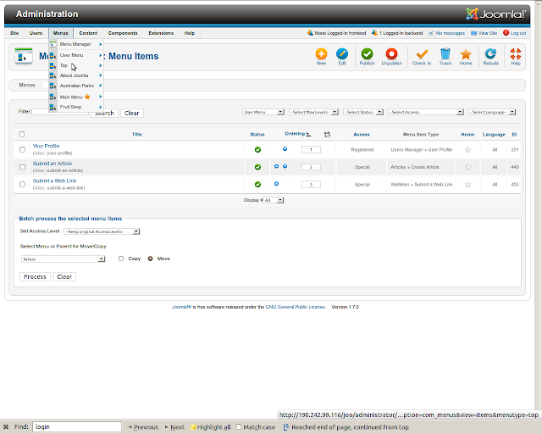The width and height of the screenshot is (542, 434).
Task: Open the Display # dropdown
Action: coord(274,200)
